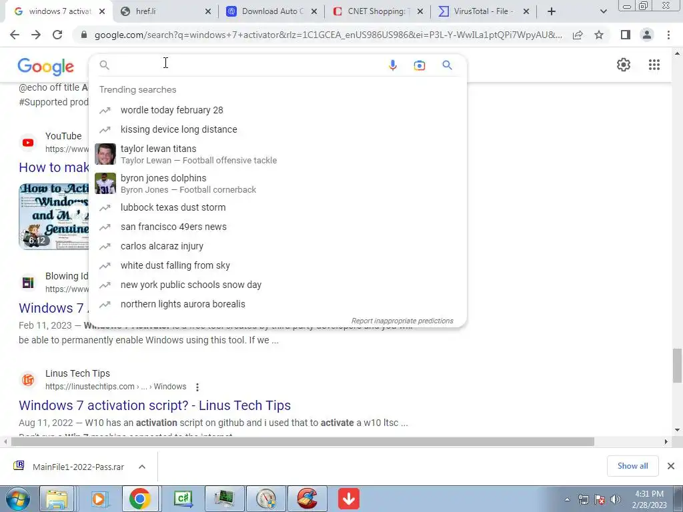The image size is (683, 512).
Task: Reload the current page
Action: pos(57,35)
